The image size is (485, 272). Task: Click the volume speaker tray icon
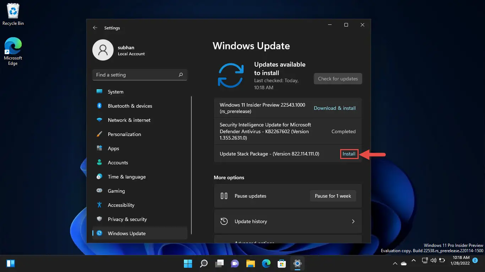[433, 261]
